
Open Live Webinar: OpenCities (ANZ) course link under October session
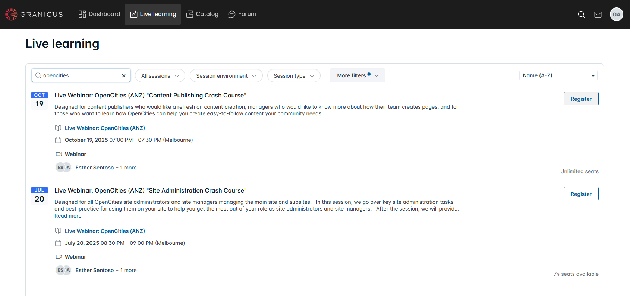[x=105, y=128]
